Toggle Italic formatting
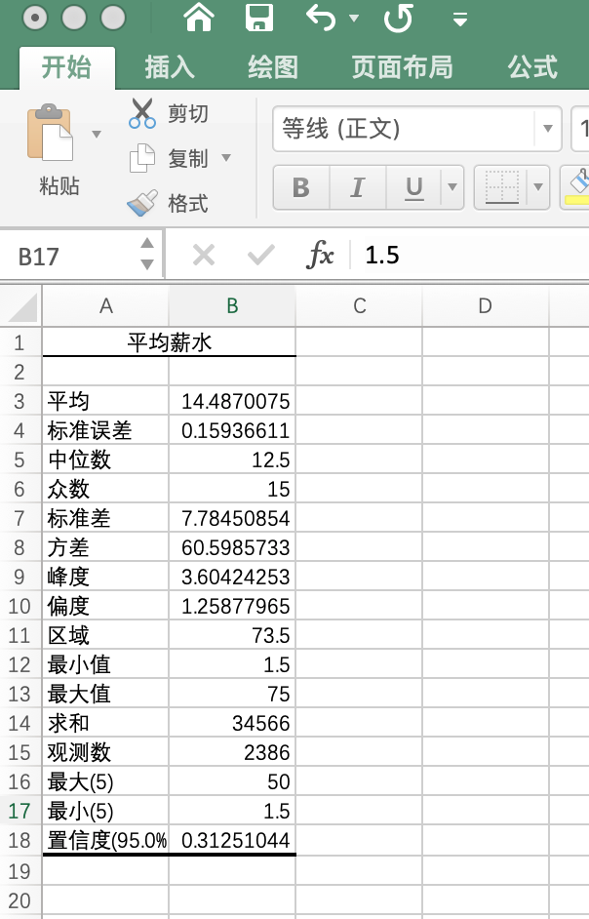Screen dimensions: 589x919 [x=357, y=187]
